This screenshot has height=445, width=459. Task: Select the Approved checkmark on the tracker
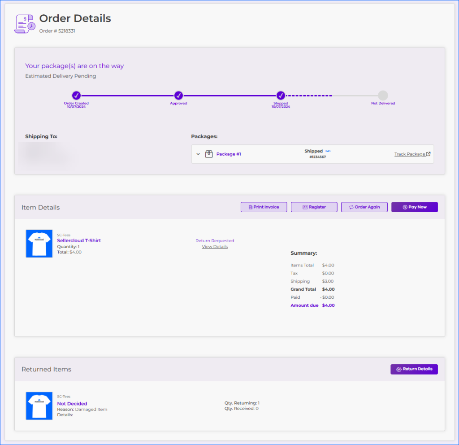(x=178, y=96)
